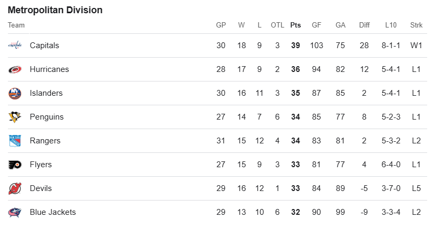Click the Capitals team logo
This screenshot has width=433, height=227.
click(15, 46)
